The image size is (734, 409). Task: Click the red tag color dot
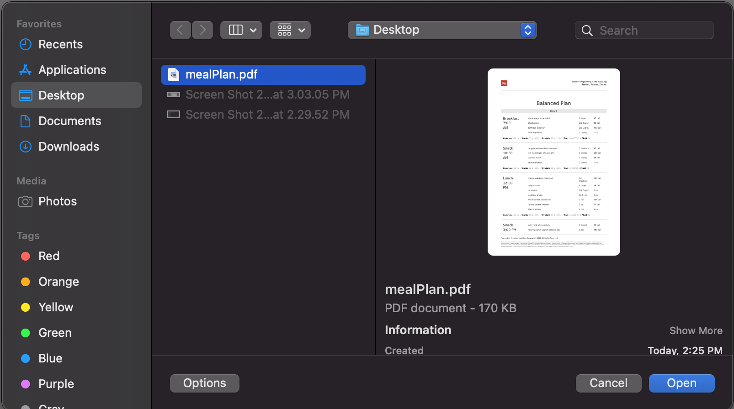[26, 256]
